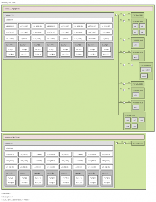Viewport: 156px width, 202px height.
Task: Select the 'sdj' disk box
Action: 135,32
